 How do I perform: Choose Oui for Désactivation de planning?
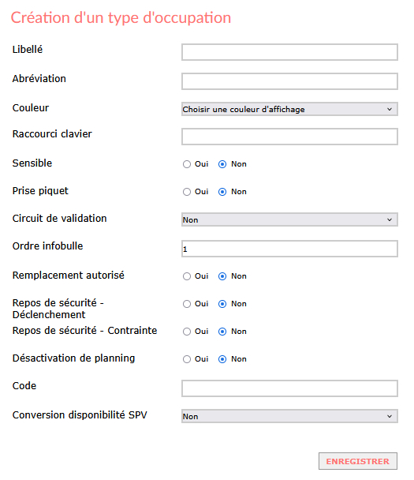(187, 359)
